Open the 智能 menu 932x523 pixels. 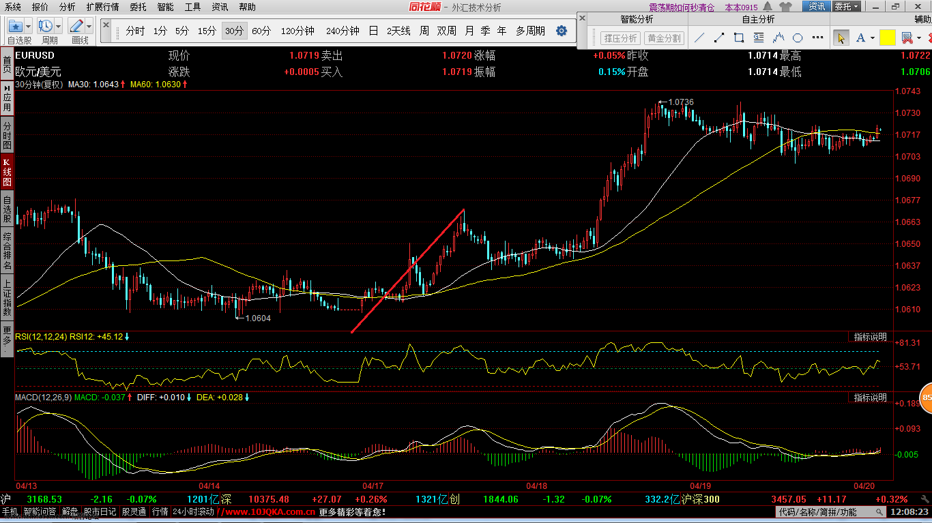coord(165,7)
